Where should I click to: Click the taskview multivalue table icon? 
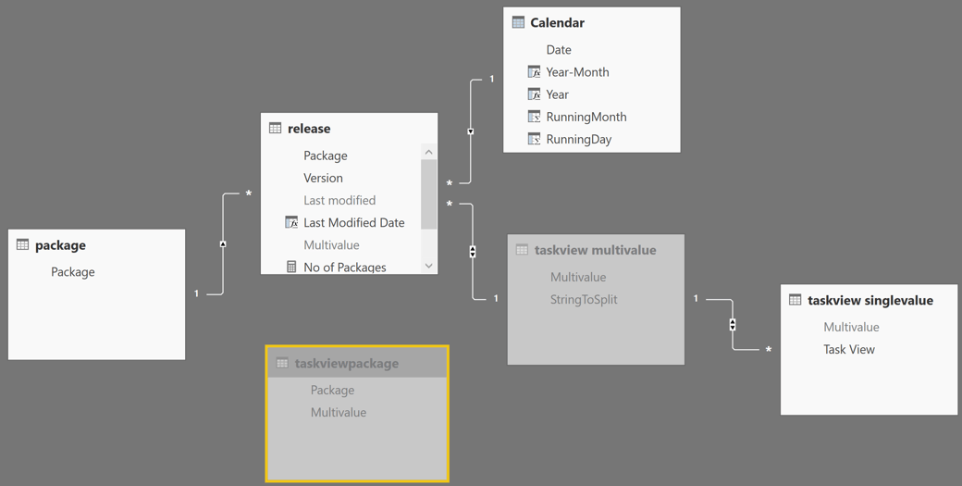click(x=522, y=250)
